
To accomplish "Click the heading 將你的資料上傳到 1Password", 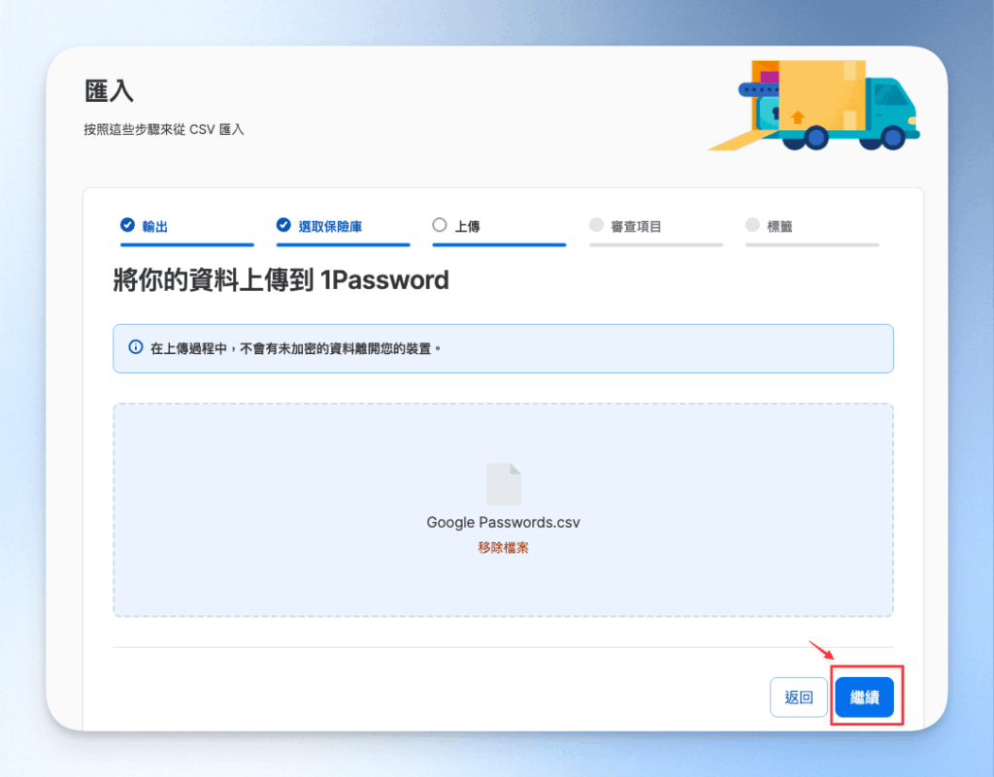I will click(x=282, y=280).
